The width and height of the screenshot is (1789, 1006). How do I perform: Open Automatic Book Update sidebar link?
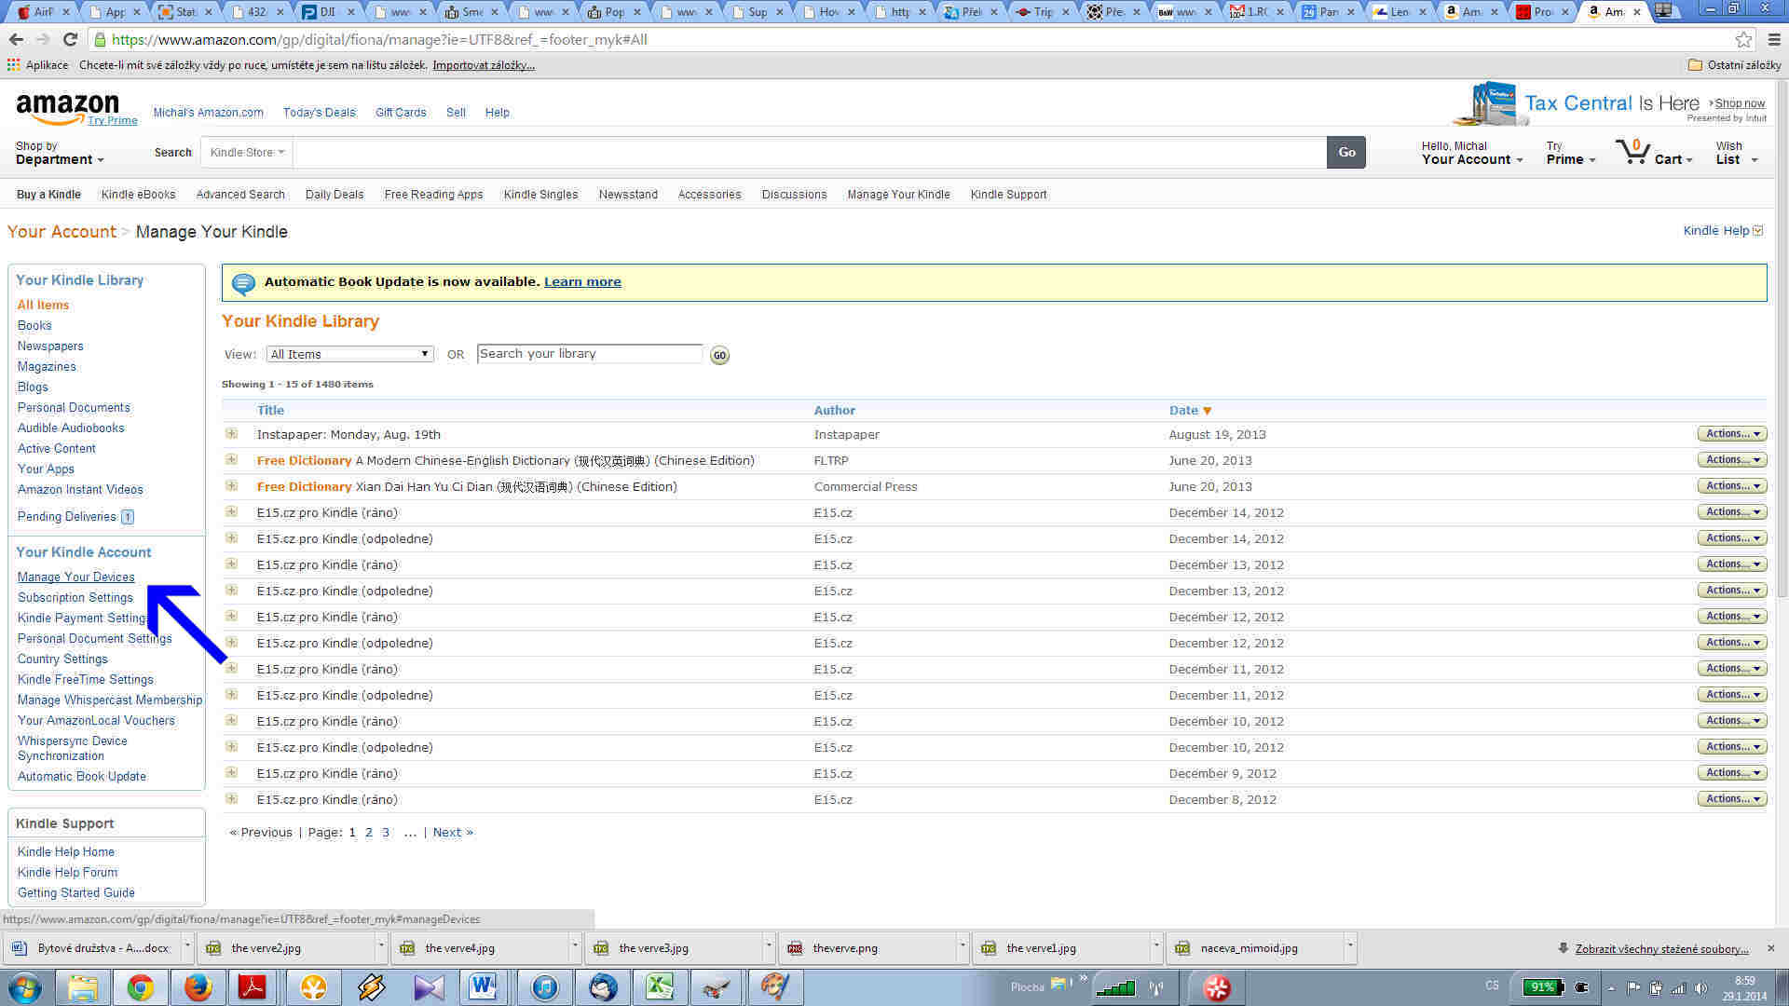pyautogui.click(x=81, y=777)
